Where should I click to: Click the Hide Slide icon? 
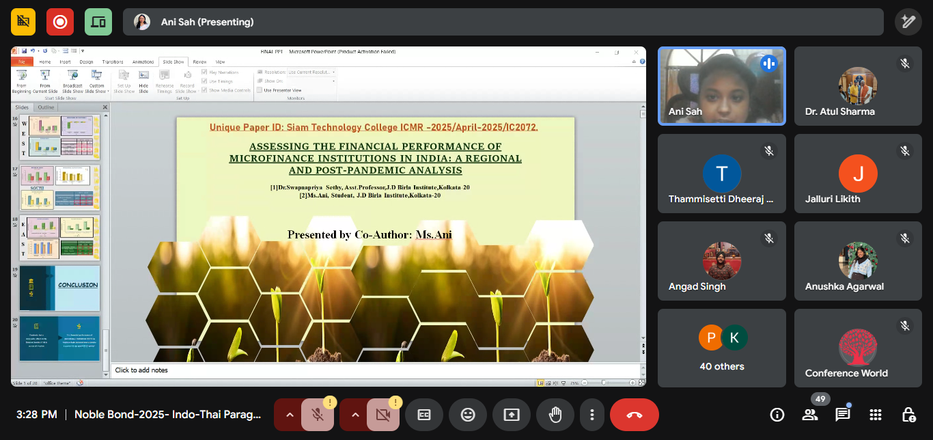coord(143,77)
